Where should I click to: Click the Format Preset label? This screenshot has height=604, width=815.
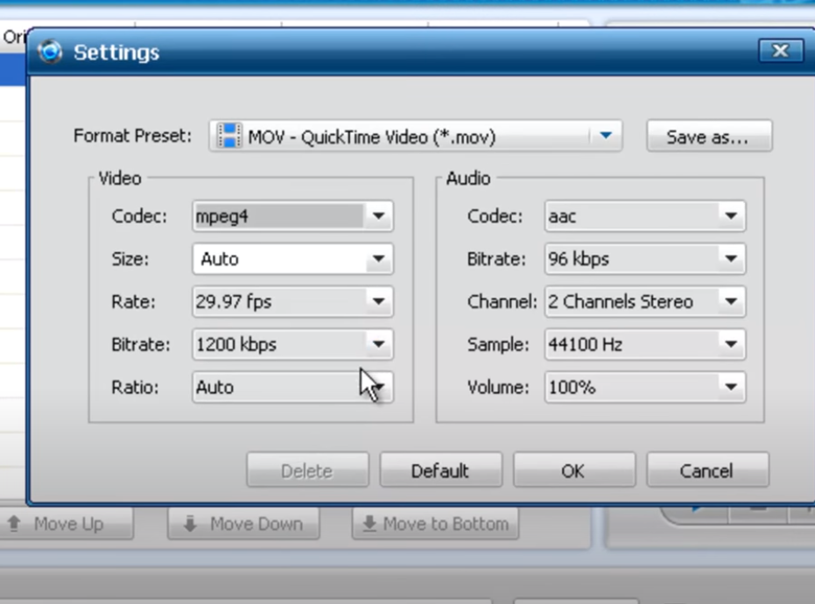point(132,137)
